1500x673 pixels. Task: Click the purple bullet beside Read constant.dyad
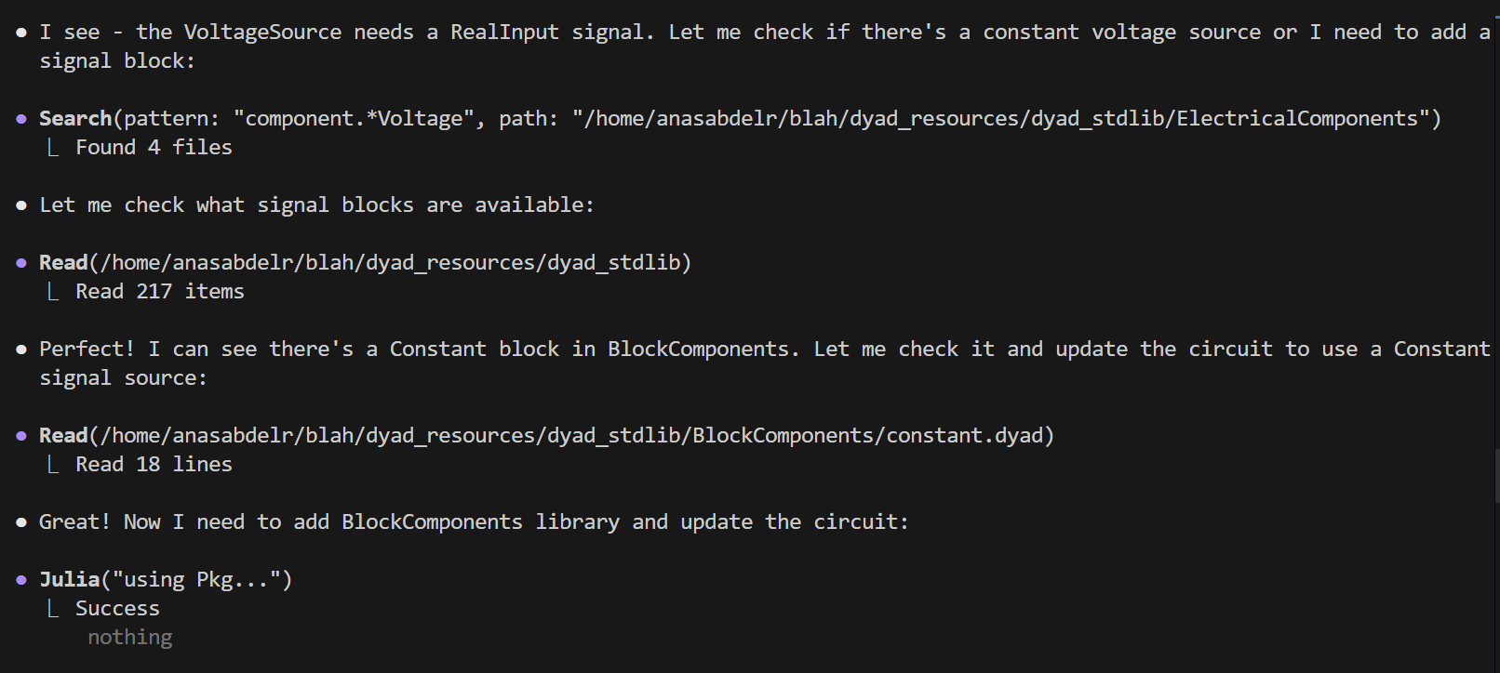[x=21, y=436]
